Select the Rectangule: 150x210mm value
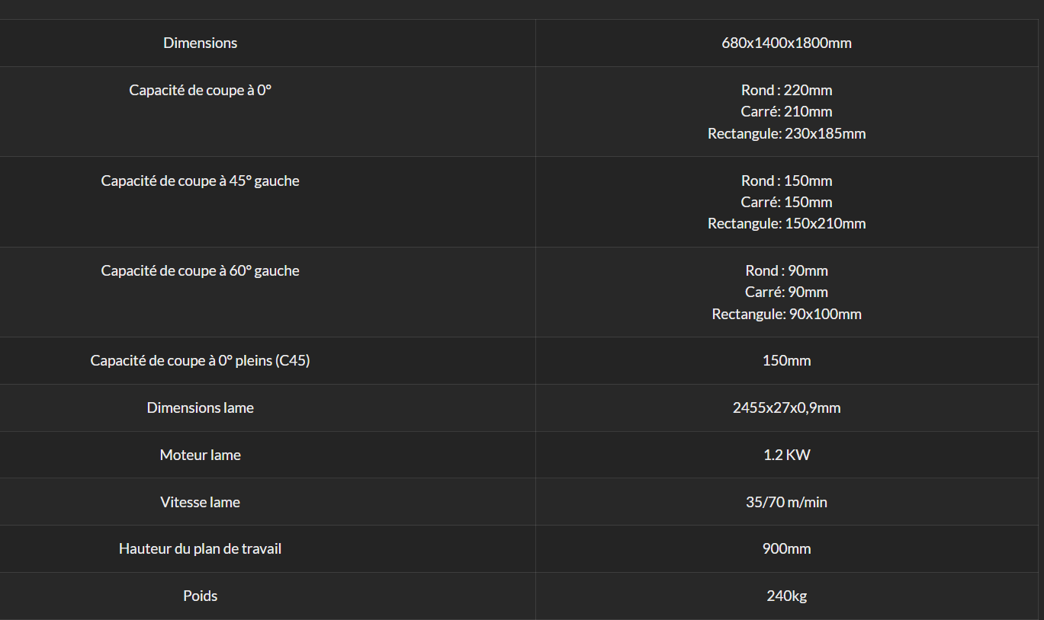Image resolution: width=1044 pixels, height=620 pixels. (x=786, y=223)
